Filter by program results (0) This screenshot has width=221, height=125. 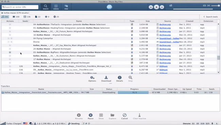click(47, 17)
